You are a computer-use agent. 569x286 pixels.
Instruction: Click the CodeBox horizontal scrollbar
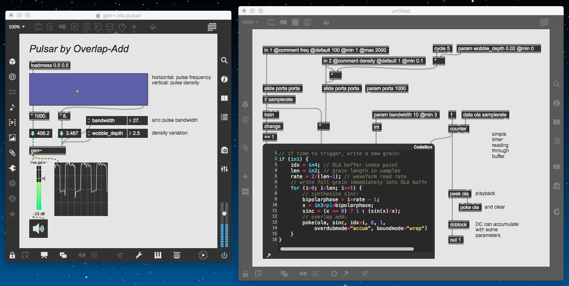pos(347,249)
